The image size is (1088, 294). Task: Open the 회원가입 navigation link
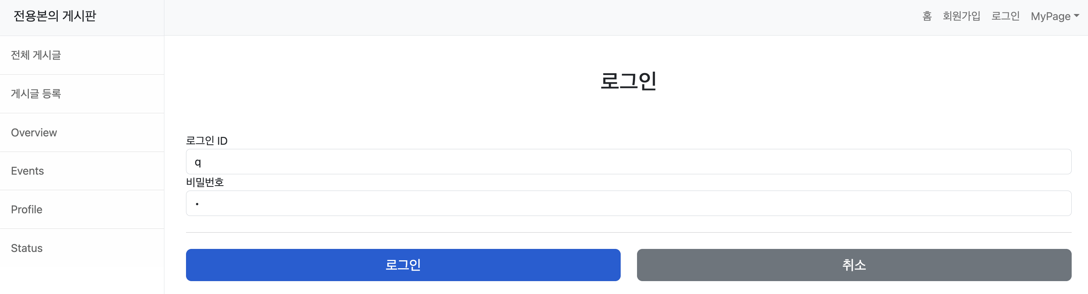[961, 16]
